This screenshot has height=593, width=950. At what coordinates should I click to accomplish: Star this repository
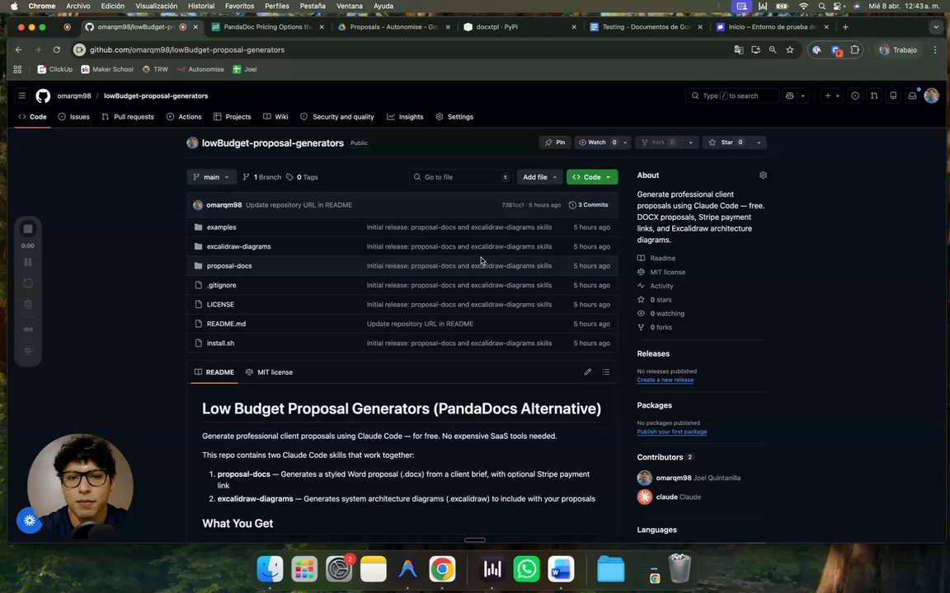(727, 142)
